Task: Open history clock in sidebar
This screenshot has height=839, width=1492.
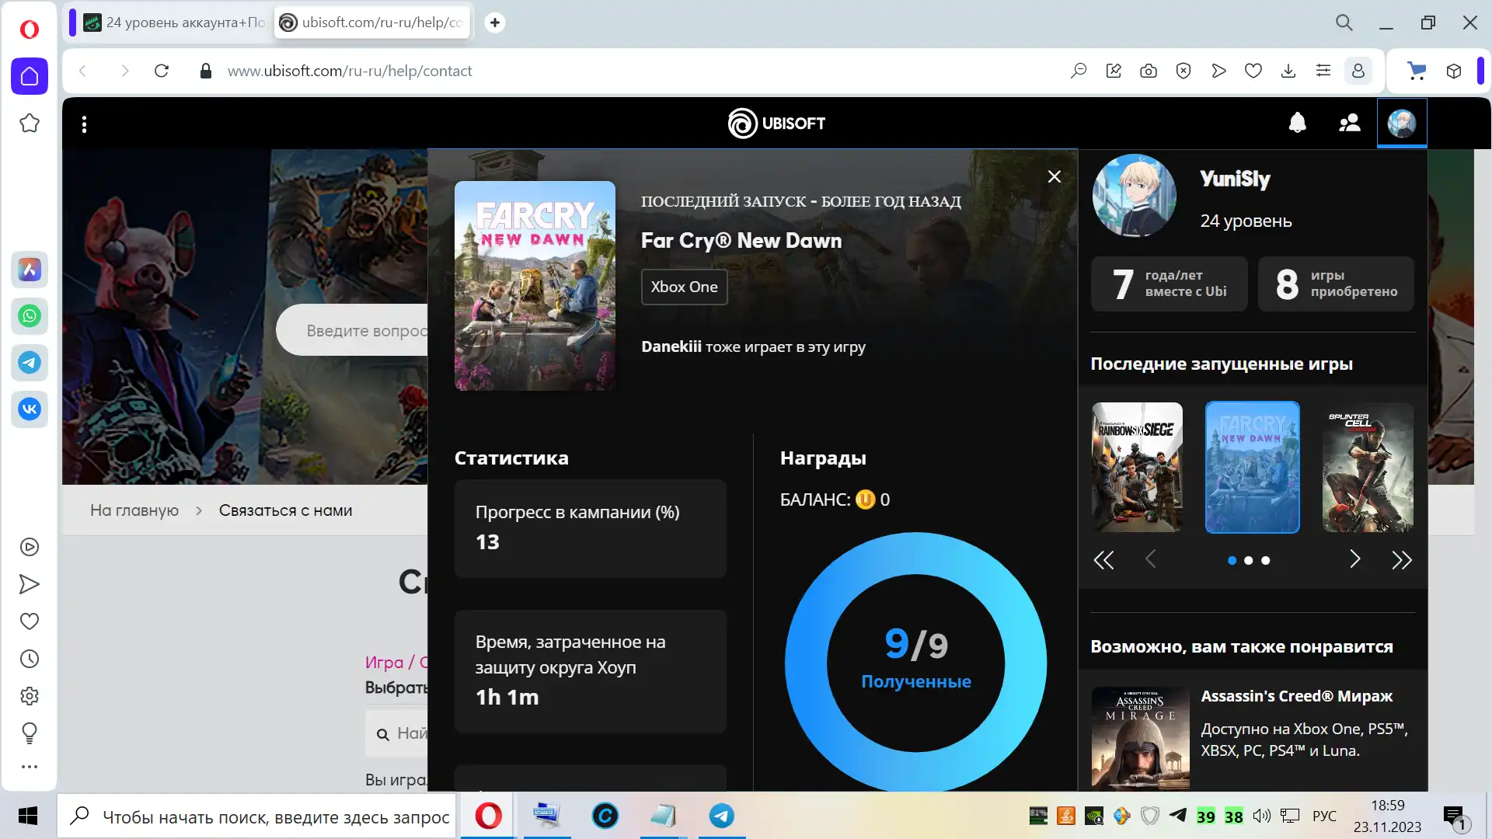Action: (x=30, y=659)
